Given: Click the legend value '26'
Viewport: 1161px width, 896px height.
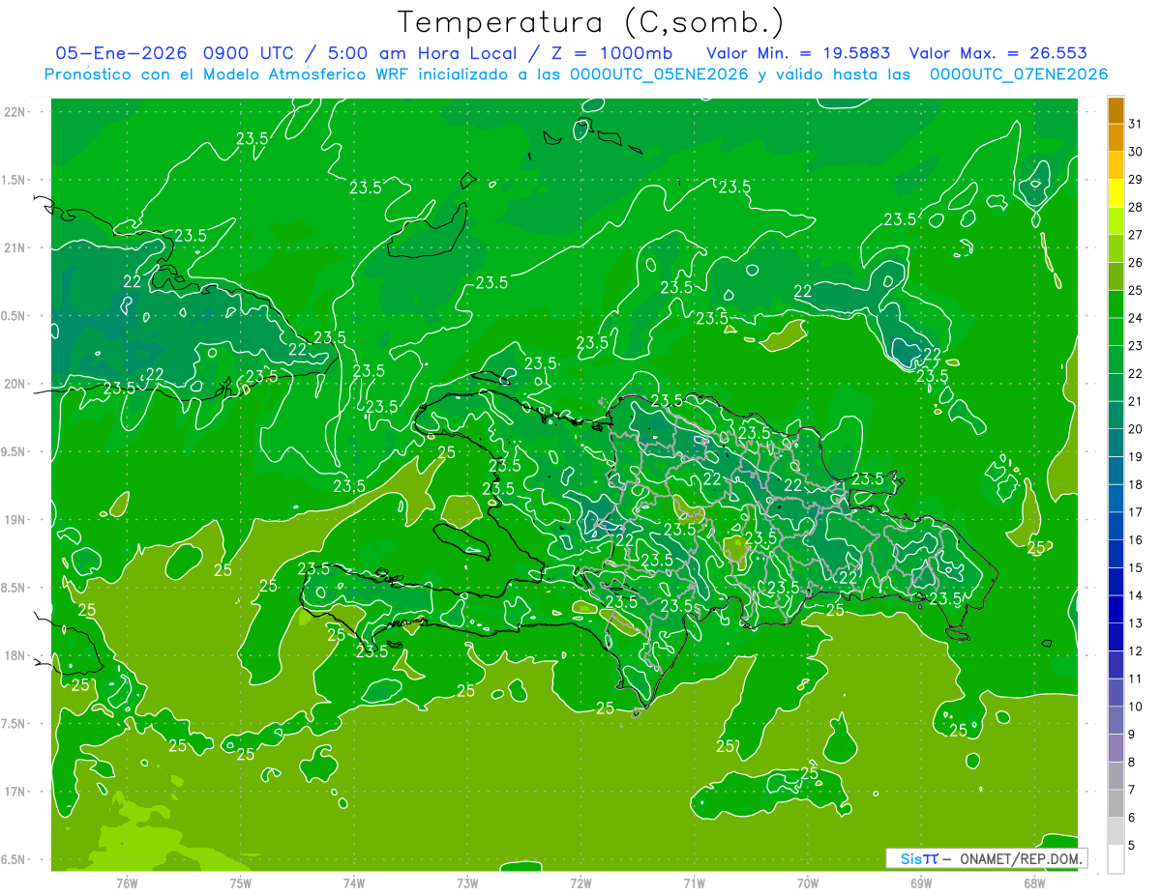Looking at the screenshot, I should tap(1136, 263).
